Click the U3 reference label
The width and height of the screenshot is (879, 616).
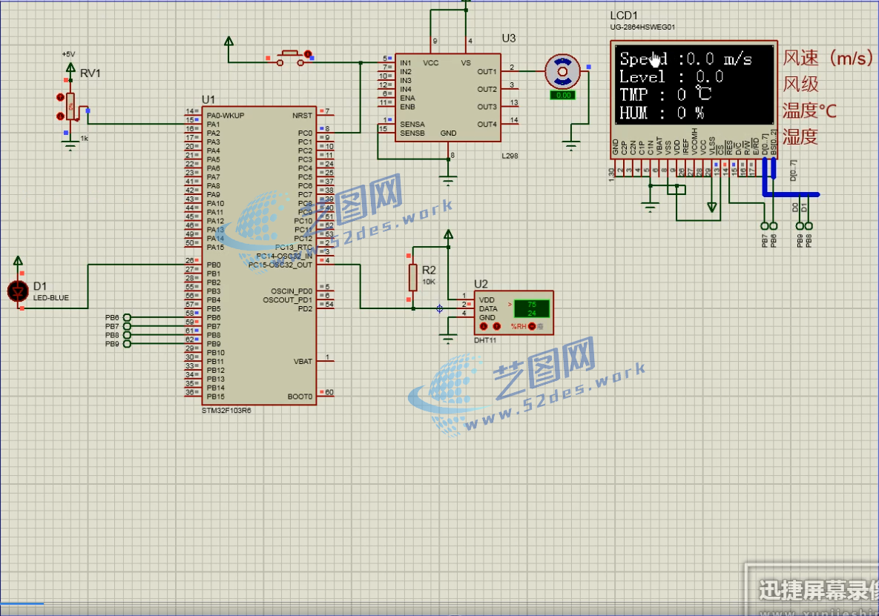(508, 38)
